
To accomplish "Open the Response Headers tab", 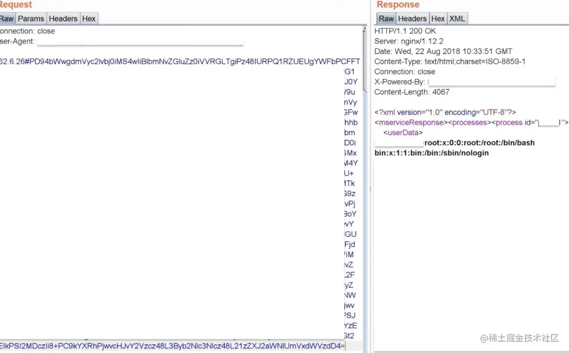I will (x=412, y=19).
